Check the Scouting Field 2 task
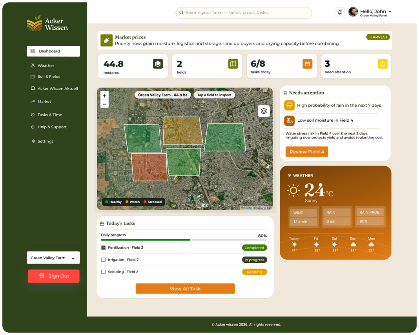 (x=104, y=272)
